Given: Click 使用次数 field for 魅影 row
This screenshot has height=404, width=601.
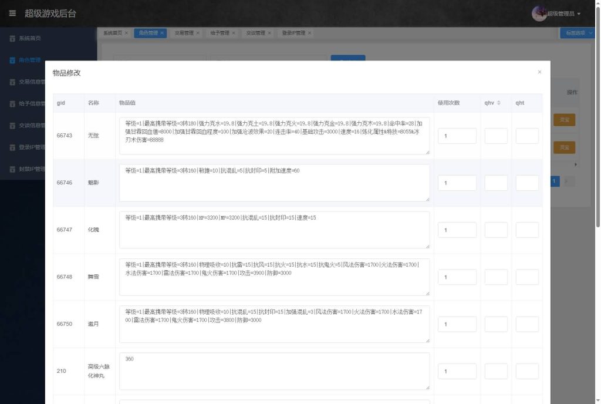Looking at the screenshot, I should pyautogui.click(x=457, y=183).
